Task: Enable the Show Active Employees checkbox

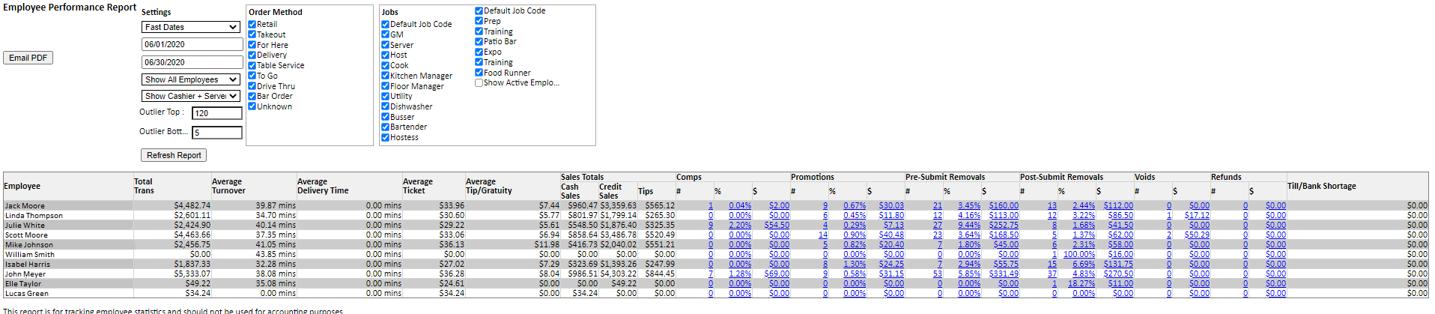Action: coord(479,83)
